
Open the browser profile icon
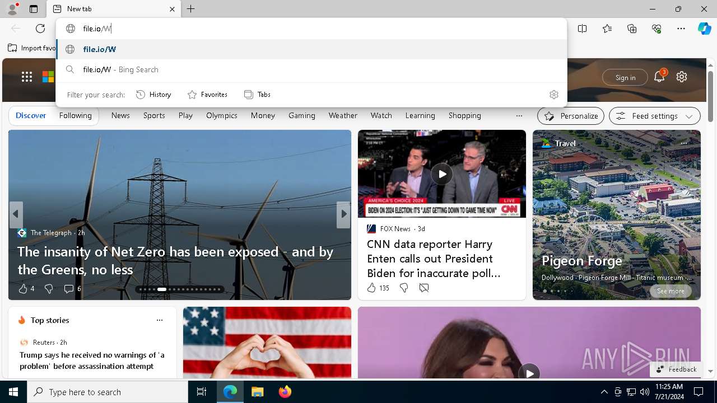click(12, 9)
